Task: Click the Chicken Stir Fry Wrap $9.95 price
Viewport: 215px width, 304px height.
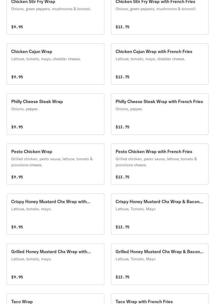Action: point(17,27)
